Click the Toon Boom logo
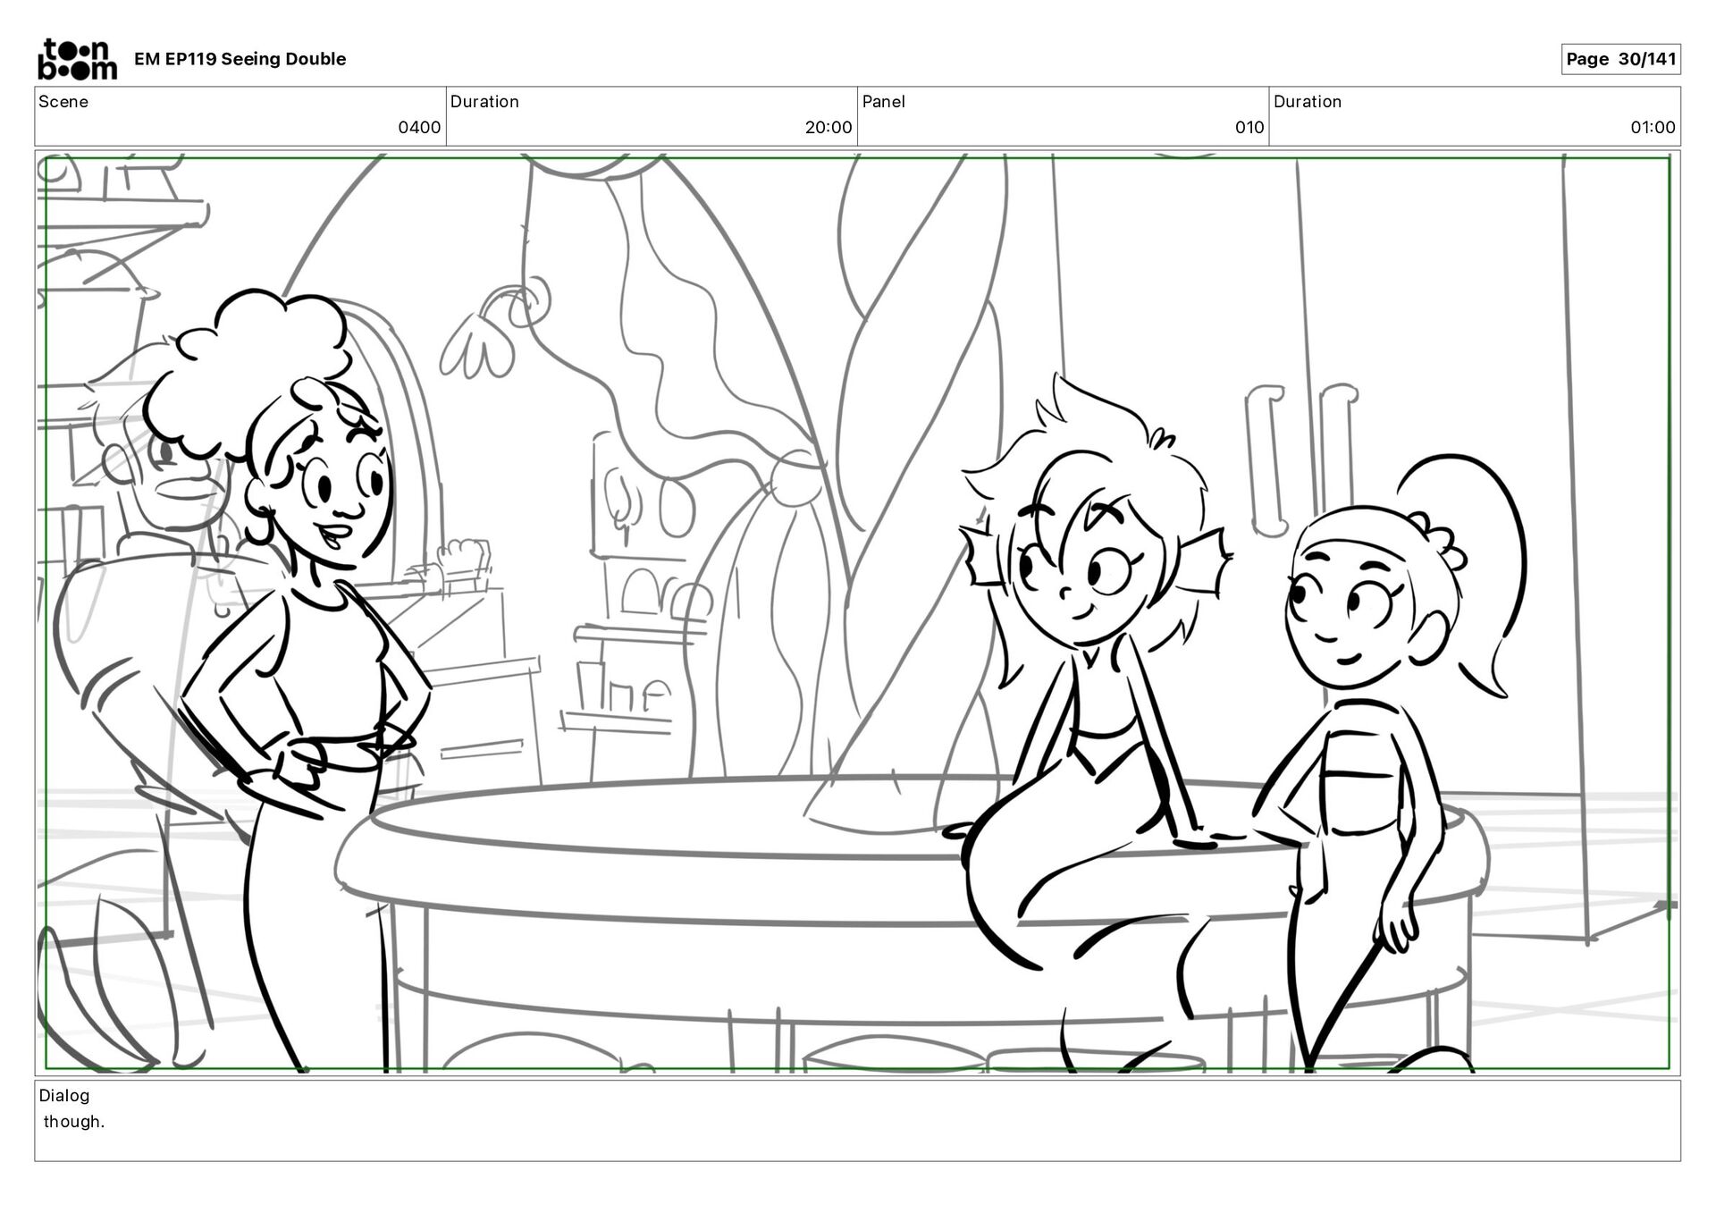 coord(77,59)
